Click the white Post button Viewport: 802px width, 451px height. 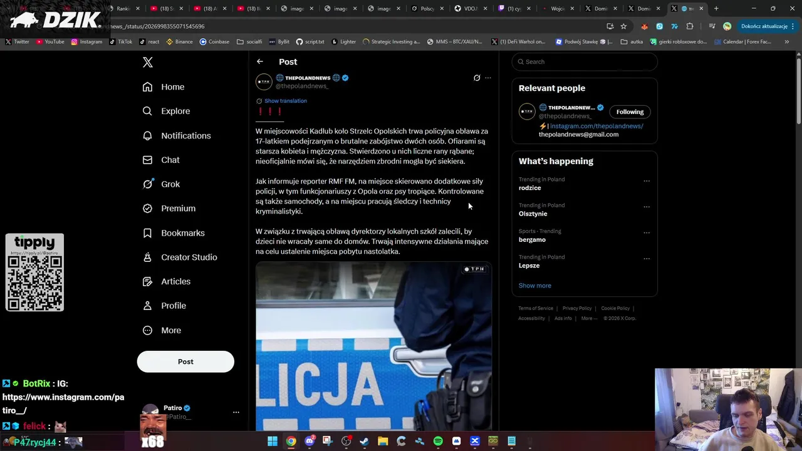tap(185, 361)
